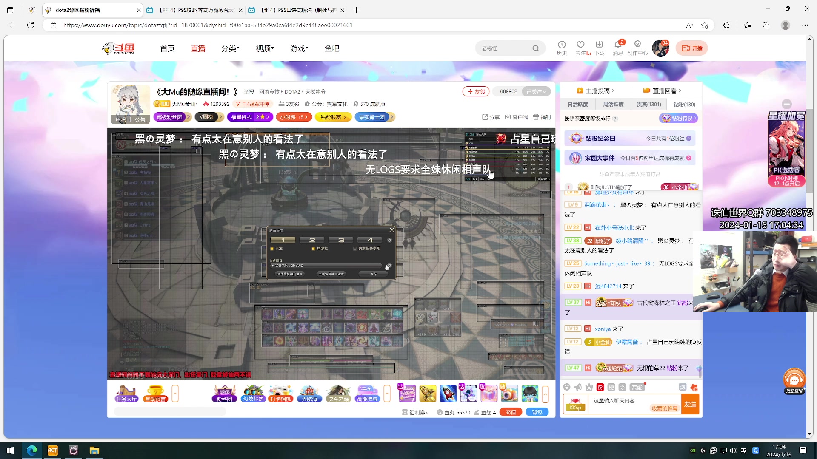Open the 超级粉丝团 badge link
The width and height of the screenshot is (817, 459).
172,117
